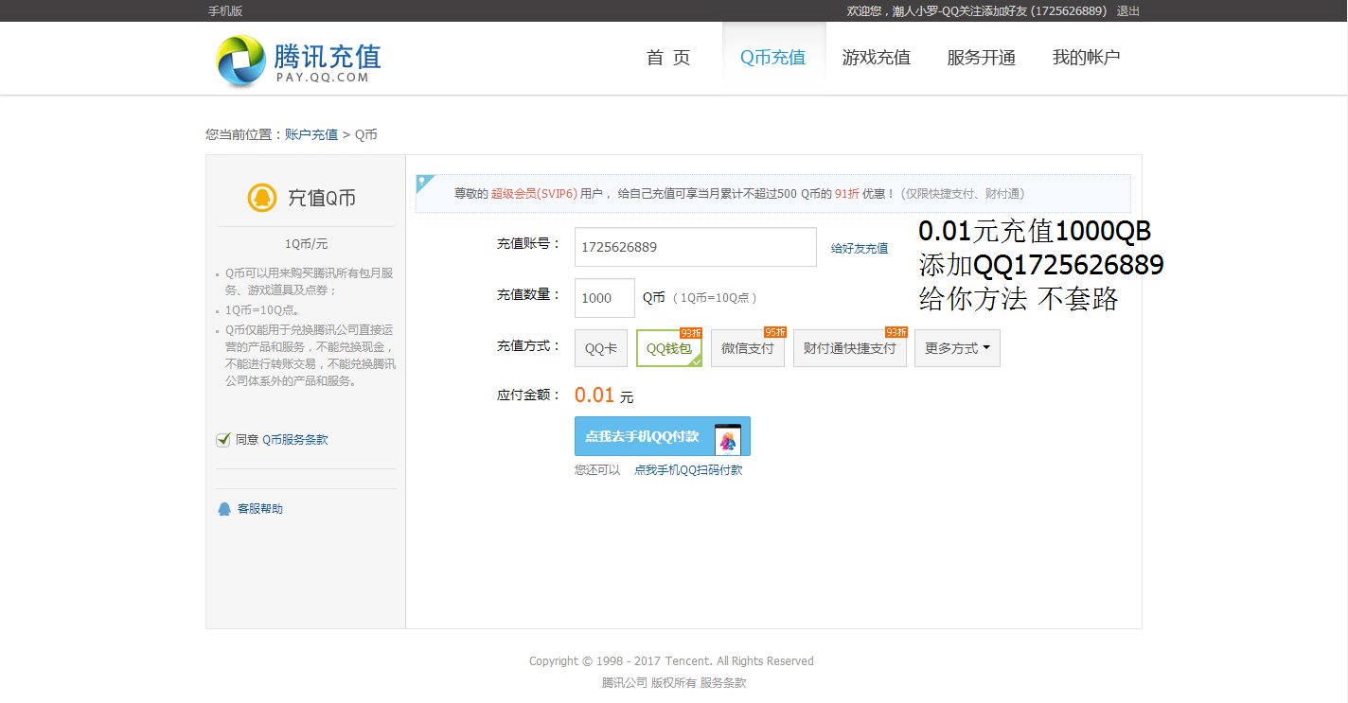Image resolution: width=1348 pixels, height=703 pixels.
Task: Click the 91折 discount text in banner
Action: pos(846,194)
